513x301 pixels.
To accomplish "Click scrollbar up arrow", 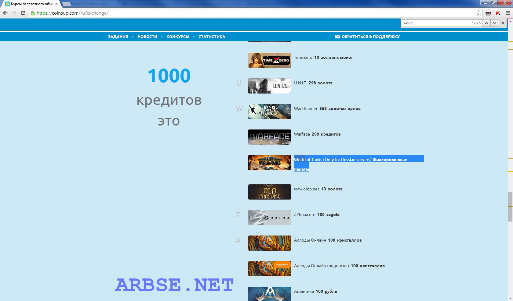I will click(510, 21).
